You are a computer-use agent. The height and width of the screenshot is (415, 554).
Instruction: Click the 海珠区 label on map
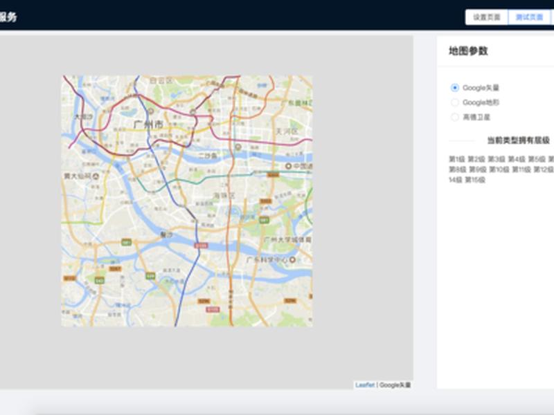click(x=224, y=195)
